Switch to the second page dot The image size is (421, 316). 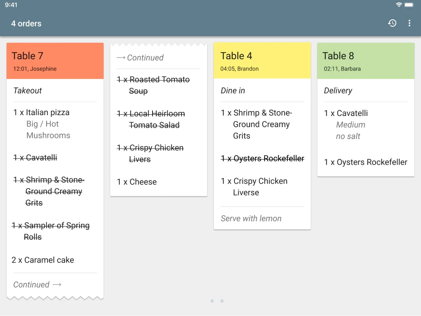point(222,301)
